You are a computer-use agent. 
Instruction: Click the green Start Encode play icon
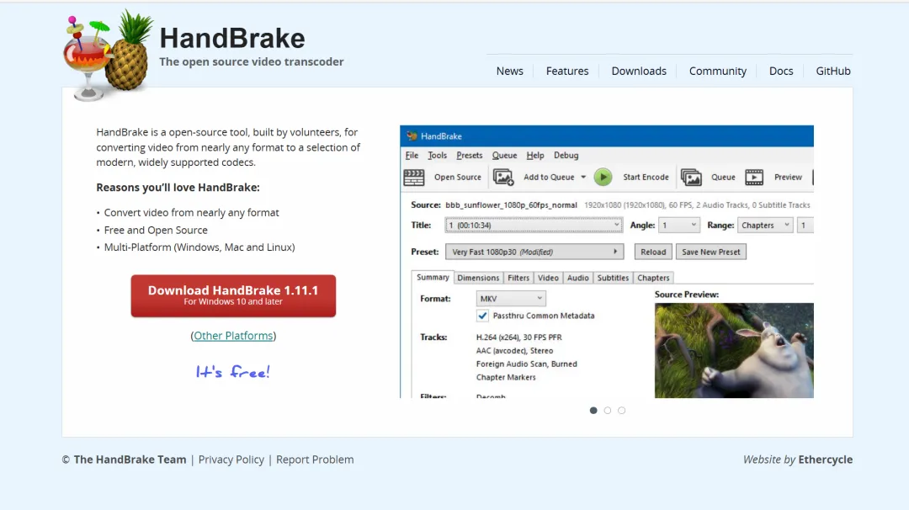click(603, 178)
